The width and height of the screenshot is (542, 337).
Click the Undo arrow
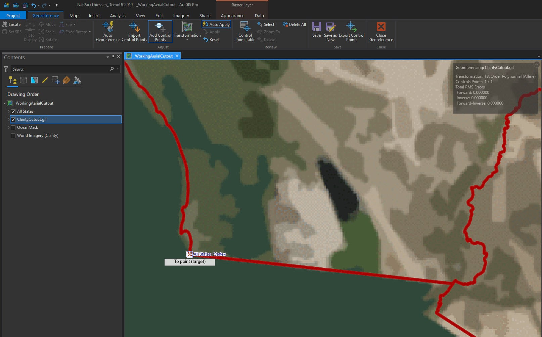(34, 5)
